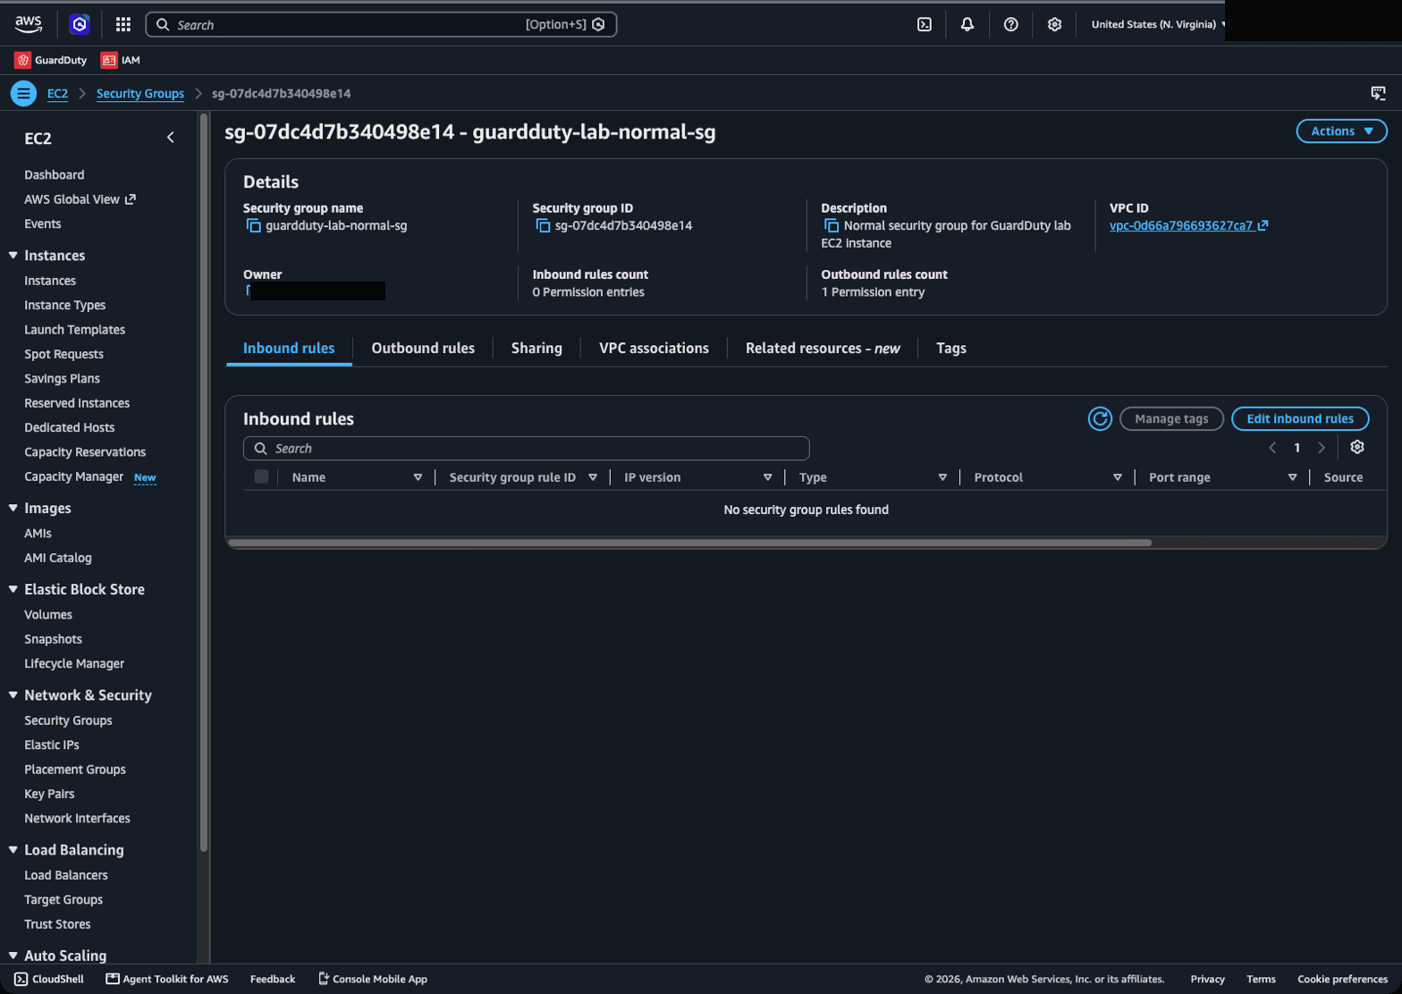Click the sidebar vertical scrollbar

[204, 483]
